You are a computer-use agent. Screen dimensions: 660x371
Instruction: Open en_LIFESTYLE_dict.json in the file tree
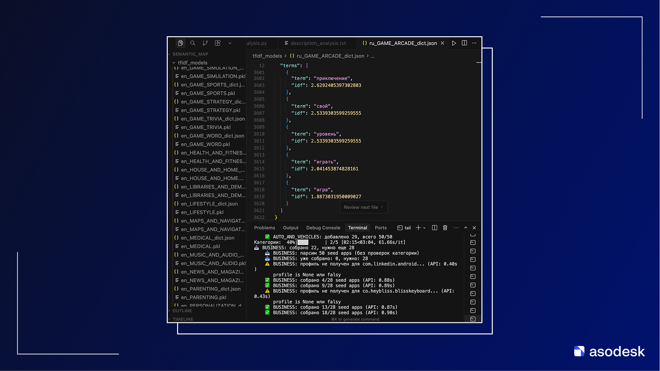pos(209,204)
